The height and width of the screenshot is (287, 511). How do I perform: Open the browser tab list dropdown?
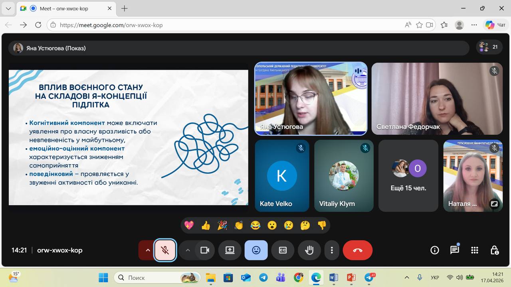coord(8,8)
